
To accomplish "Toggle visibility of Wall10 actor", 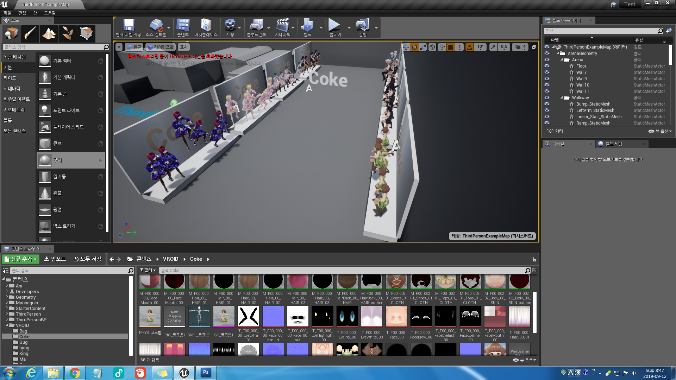I will [547, 85].
